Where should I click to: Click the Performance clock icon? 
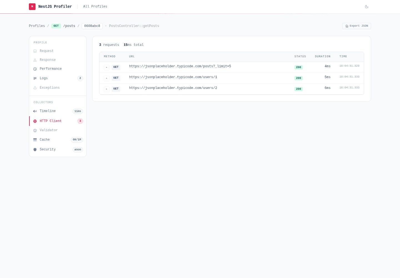tap(35, 69)
